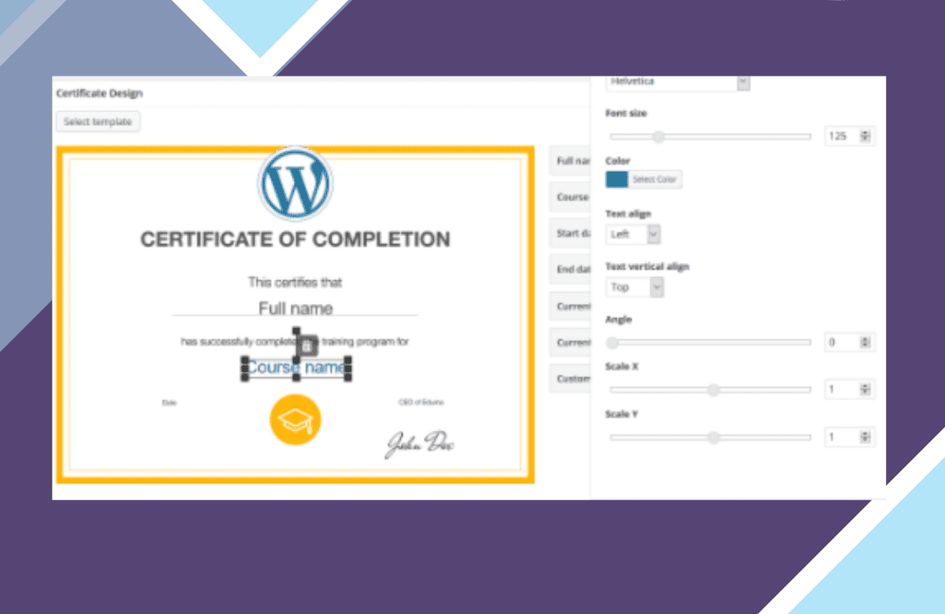Click the Scale X stepper arrows
The image size is (945, 614).
[x=865, y=390]
